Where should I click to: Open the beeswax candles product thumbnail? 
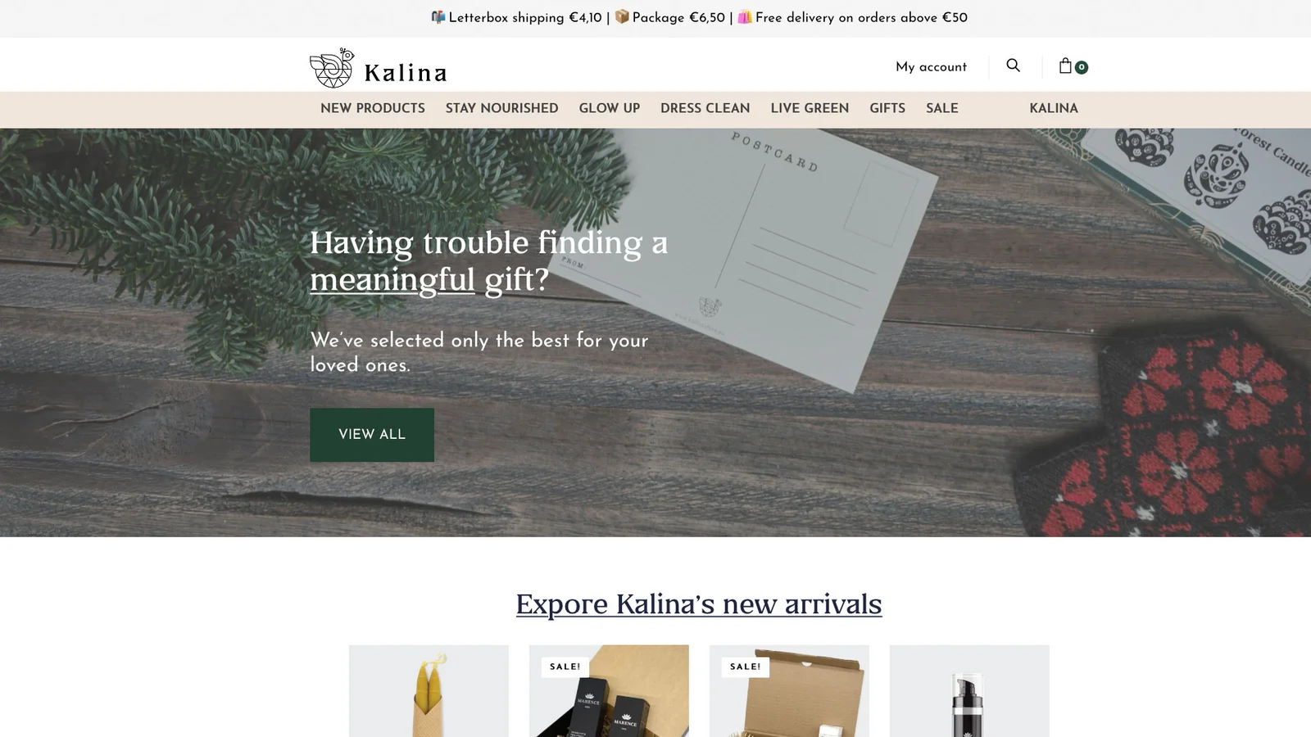tap(429, 691)
